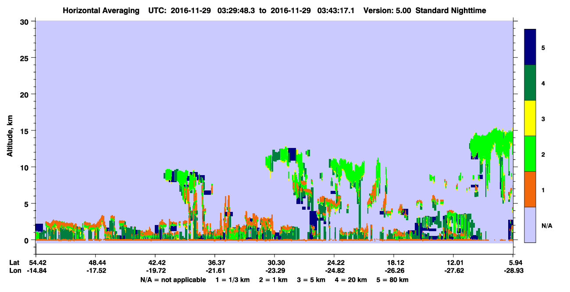The height and width of the screenshot is (292, 570).
Task: Click the lavender N/A color bar segment
Action: click(x=530, y=224)
